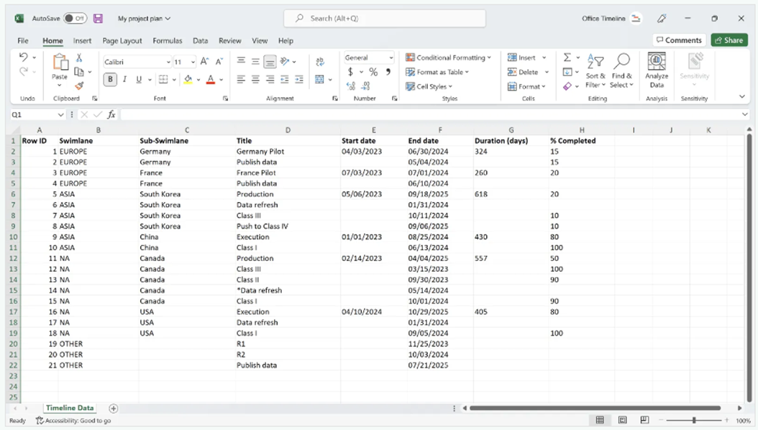Click the Decrease Indent icon
This screenshot has width=758, height=430.
coord(285,79)
